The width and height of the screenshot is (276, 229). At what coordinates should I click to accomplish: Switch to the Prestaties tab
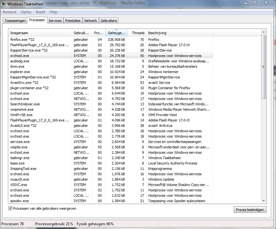point(73,21)
